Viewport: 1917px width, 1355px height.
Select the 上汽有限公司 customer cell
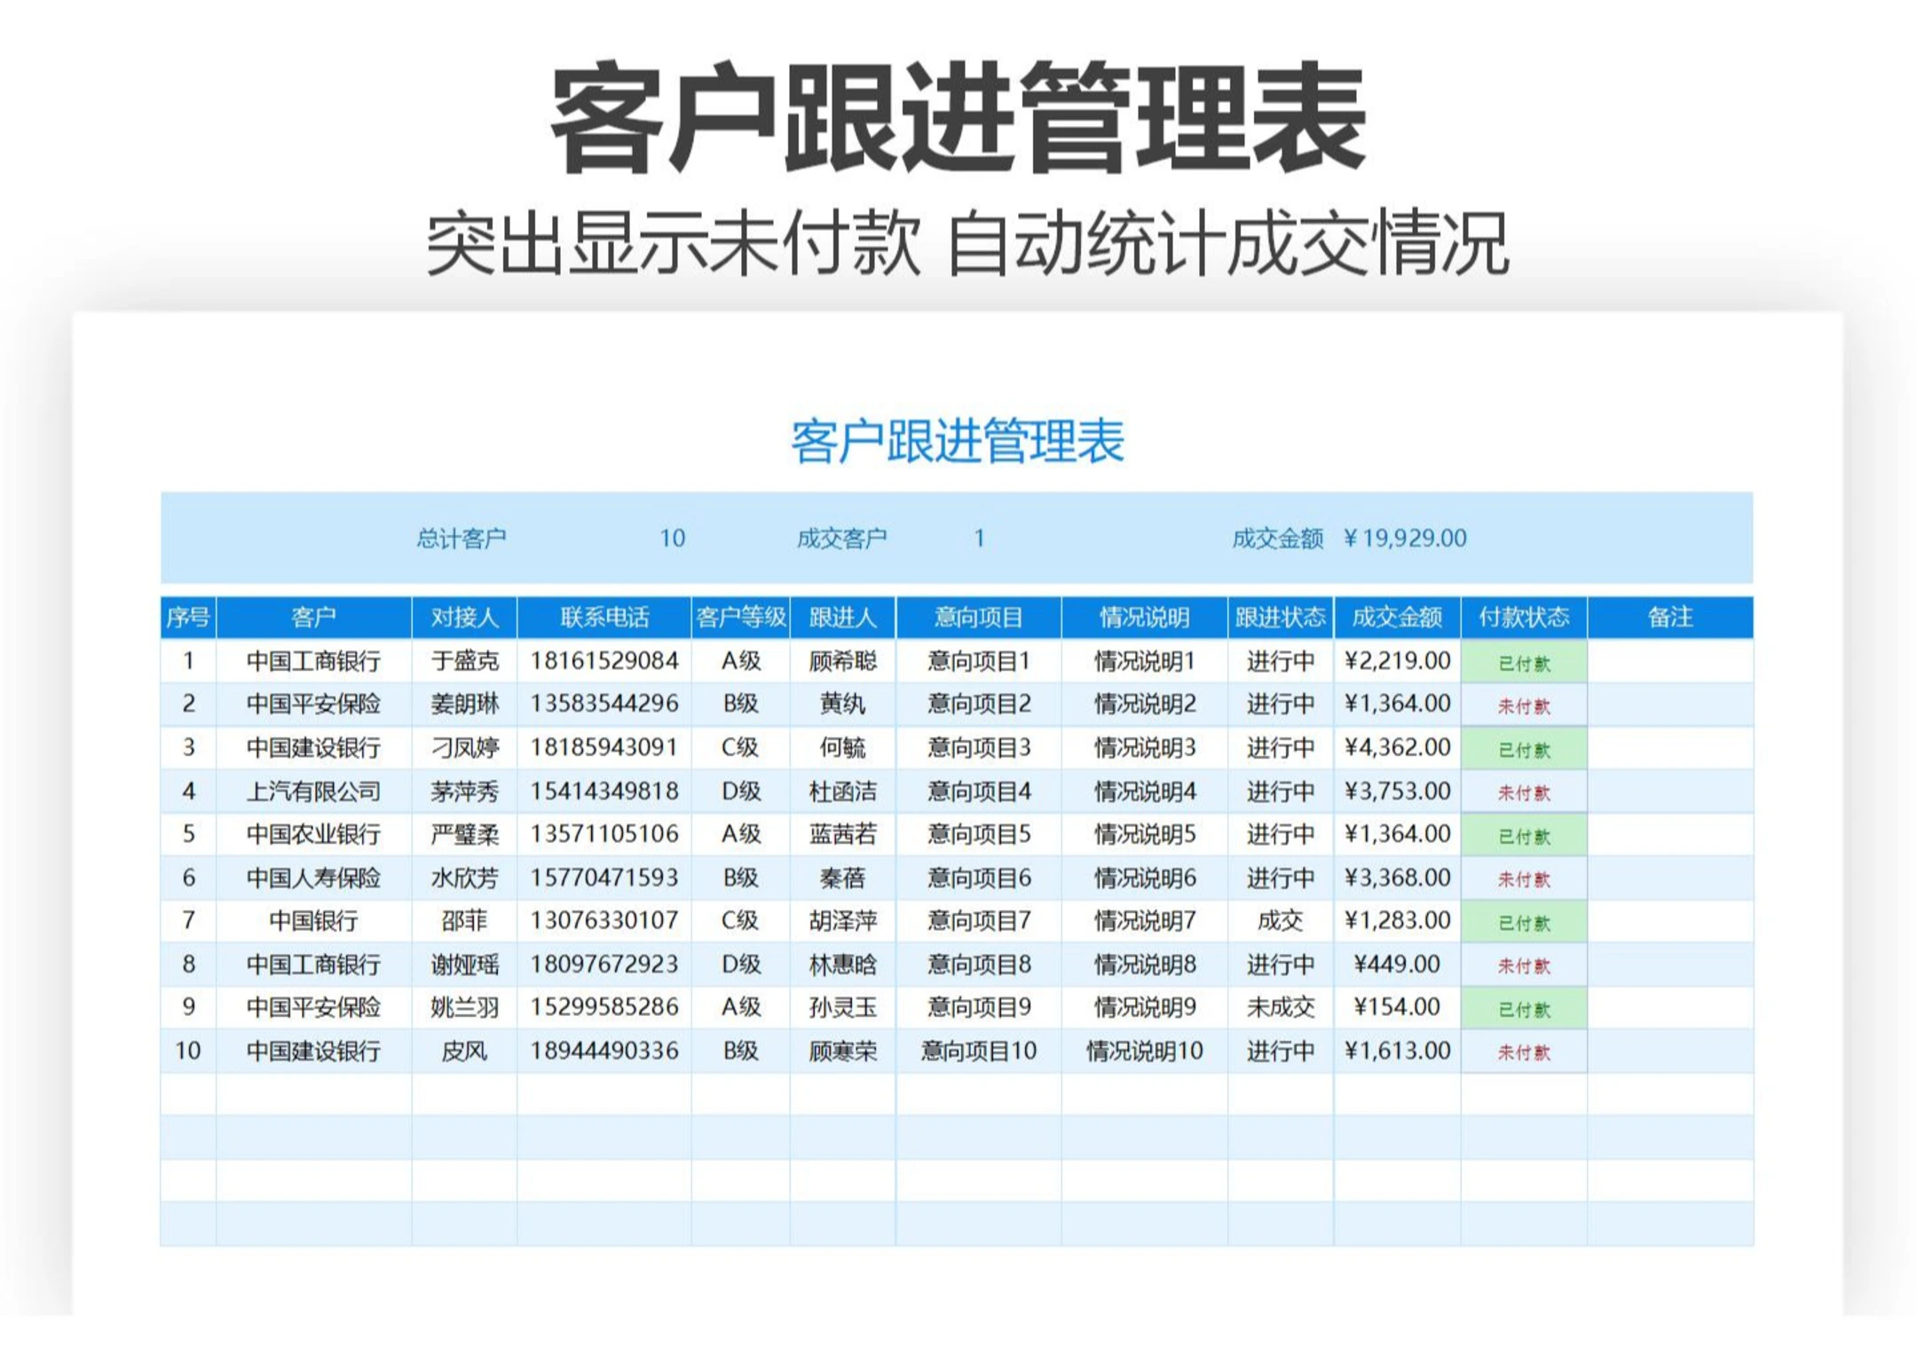[x=313, y=791]
